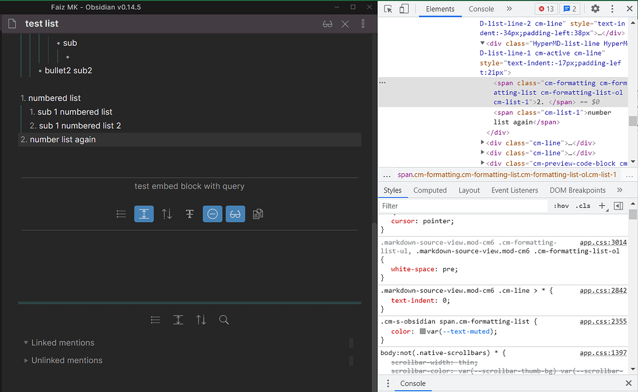Viewport: 638px width, 392px height.
Task: Select the text-height icon in embed toolbar
Action: point(189,213)
